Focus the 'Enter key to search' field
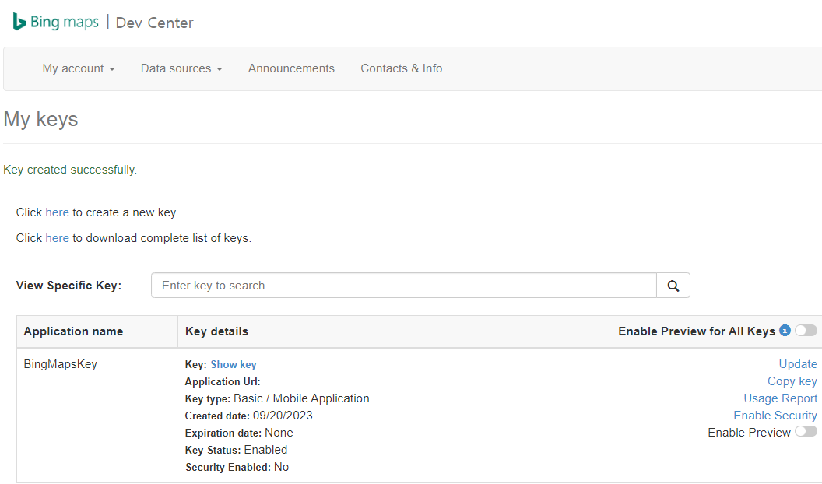The width and height of the screenshot is (822, 484). pyautogui.click(x=404, y=286)
